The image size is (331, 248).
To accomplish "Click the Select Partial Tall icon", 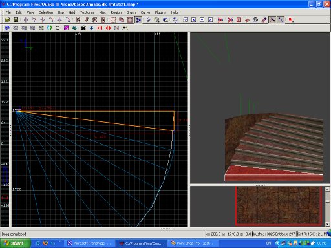I will (x=94, y=20).
